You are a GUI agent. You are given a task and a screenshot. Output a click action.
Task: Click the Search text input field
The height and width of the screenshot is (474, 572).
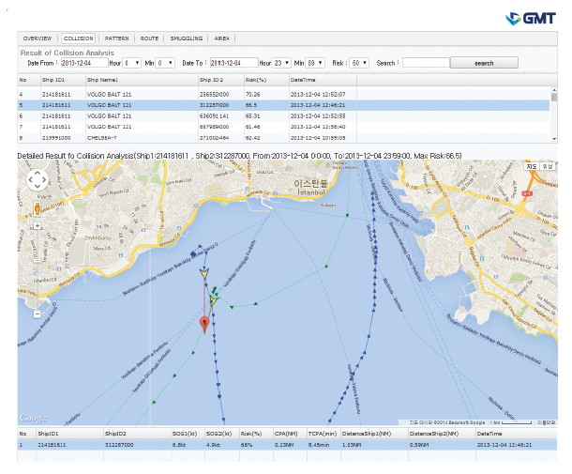point(425,63)
